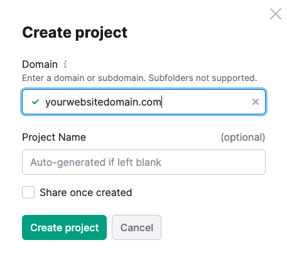Click the "Project Name" field label
Screen dimensions: 287x262
[x=54, y=138]
